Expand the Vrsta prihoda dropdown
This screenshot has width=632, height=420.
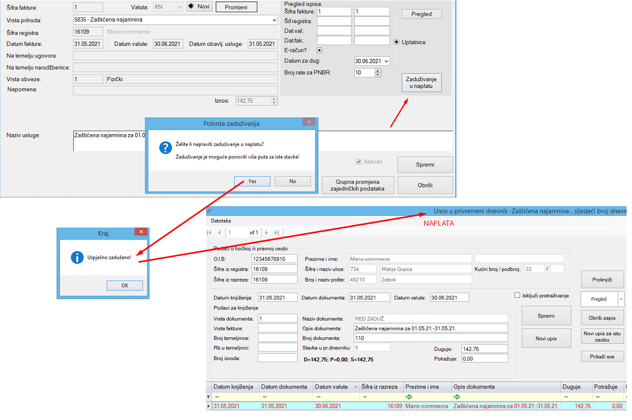[274, 20]
